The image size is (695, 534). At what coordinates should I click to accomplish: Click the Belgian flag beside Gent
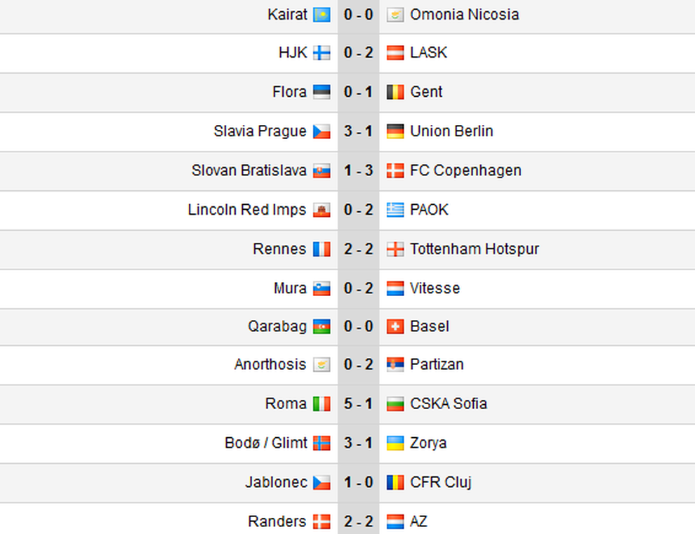395,92
